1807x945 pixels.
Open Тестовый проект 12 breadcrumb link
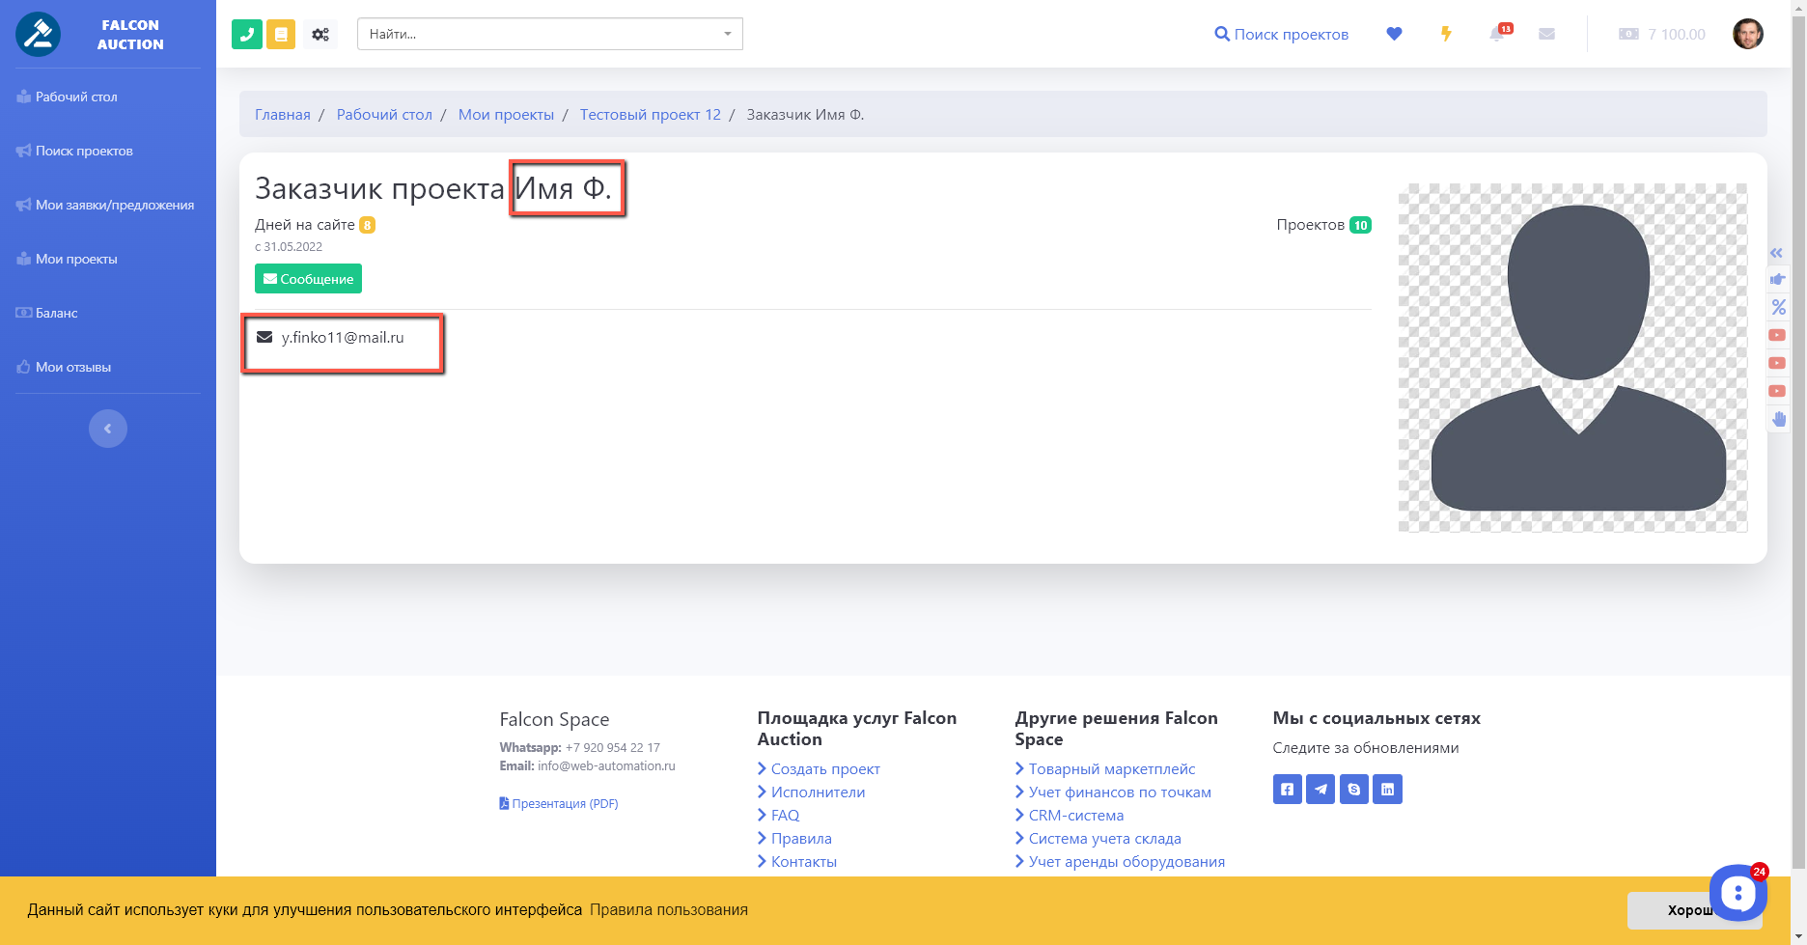(650, 114)
